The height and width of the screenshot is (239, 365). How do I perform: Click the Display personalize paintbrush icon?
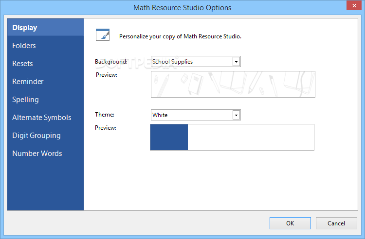[103, 35]
